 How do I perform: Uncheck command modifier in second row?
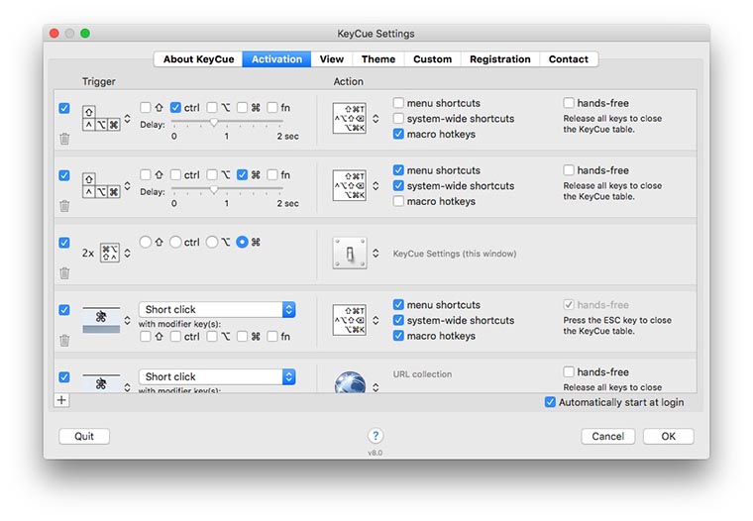tap(242, 174)
